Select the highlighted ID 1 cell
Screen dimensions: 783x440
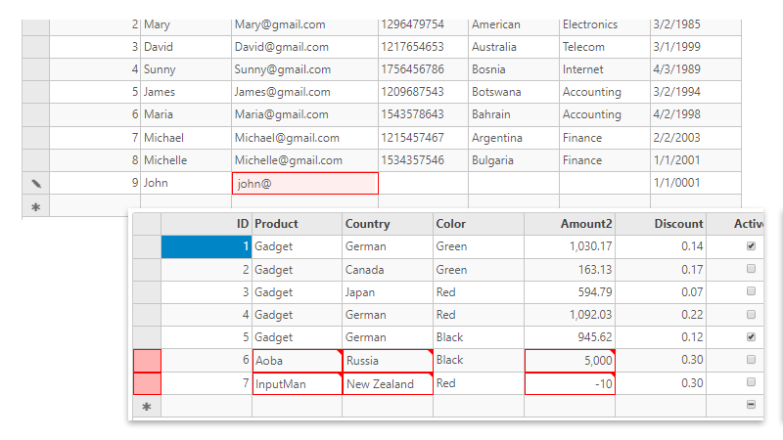(x=207, y=246)
